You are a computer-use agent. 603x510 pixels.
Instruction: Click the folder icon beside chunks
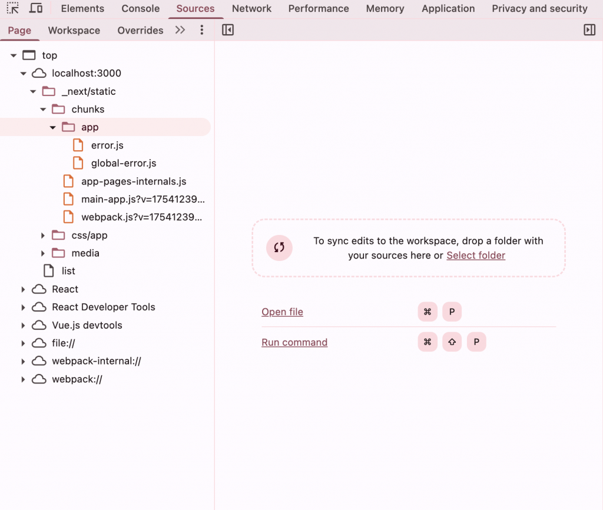(x=58, y=109)
